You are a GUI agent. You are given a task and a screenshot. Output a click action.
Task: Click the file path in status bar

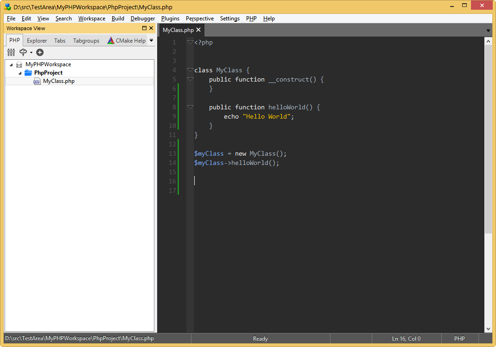pyautogui.click(x=79, y=338)
